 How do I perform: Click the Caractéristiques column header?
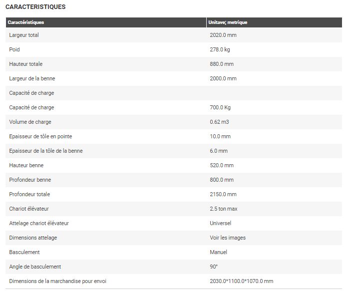(26, 22)
